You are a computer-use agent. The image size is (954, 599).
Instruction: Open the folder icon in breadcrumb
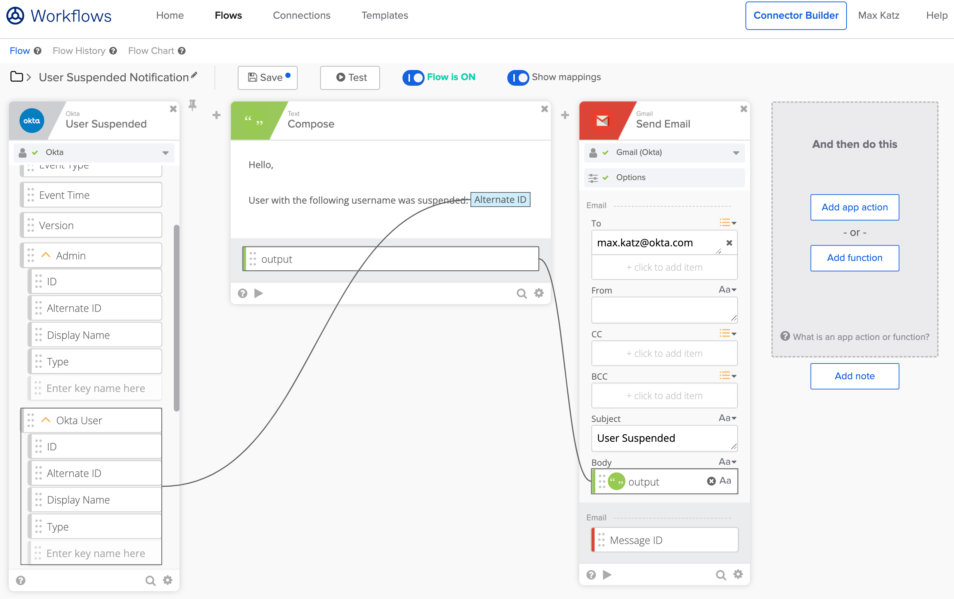pos(16,76)
